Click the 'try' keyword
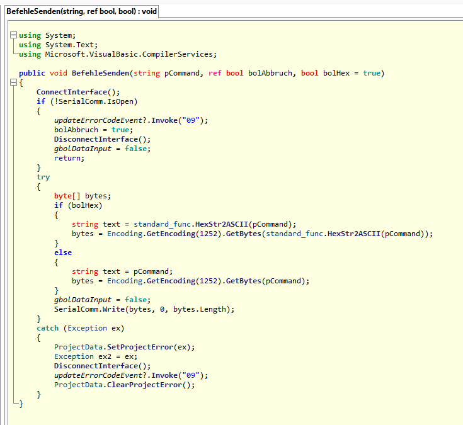 pyautogui.click(x=43, y=177)
